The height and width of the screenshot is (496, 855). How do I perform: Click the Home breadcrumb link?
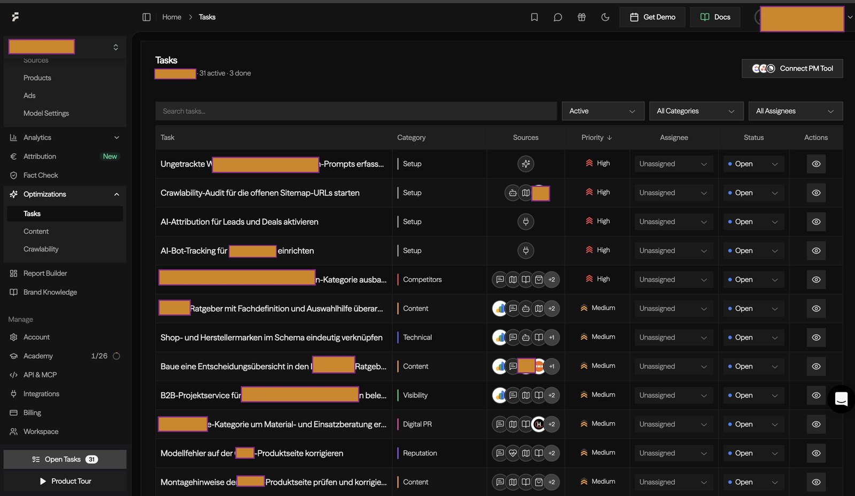click(172, 17)
